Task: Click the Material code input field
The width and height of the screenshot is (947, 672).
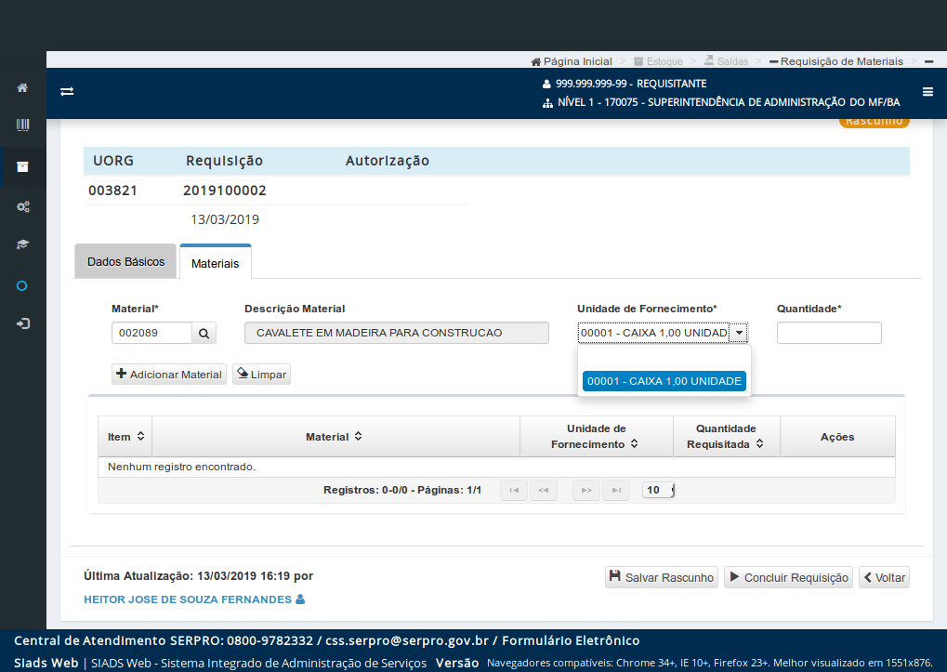Action: (x=151, y=334)
